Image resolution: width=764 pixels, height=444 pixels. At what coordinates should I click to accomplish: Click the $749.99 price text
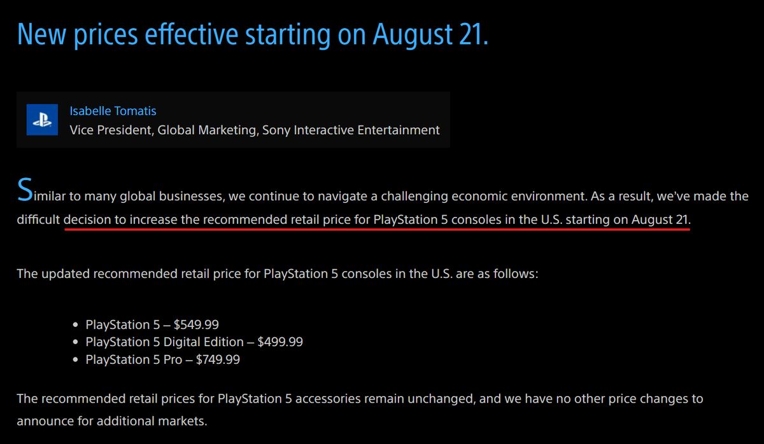tap(218, 359)
